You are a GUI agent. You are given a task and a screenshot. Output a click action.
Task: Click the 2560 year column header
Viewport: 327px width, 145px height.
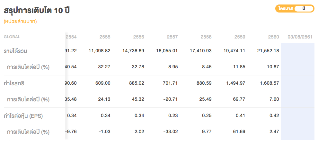click(273, 37)
